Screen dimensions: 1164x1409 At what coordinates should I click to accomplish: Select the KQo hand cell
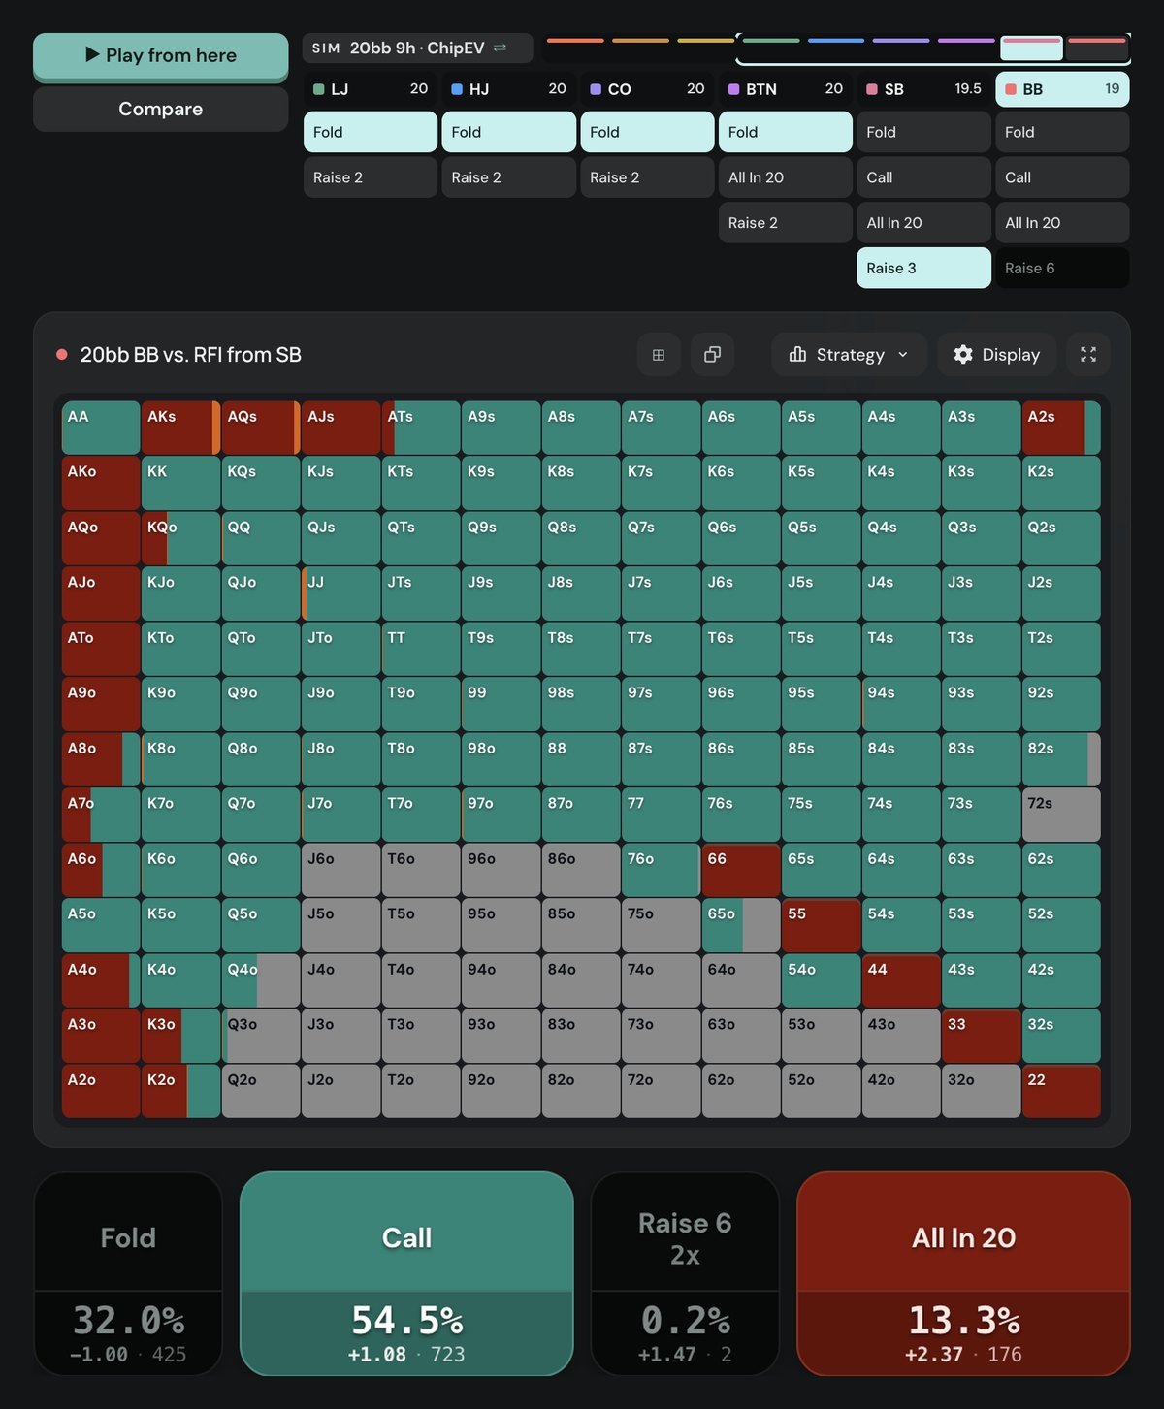[180, 538]
